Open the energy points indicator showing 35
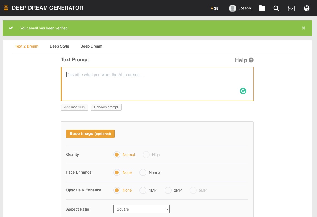317x217 pixels. [215, 8]
